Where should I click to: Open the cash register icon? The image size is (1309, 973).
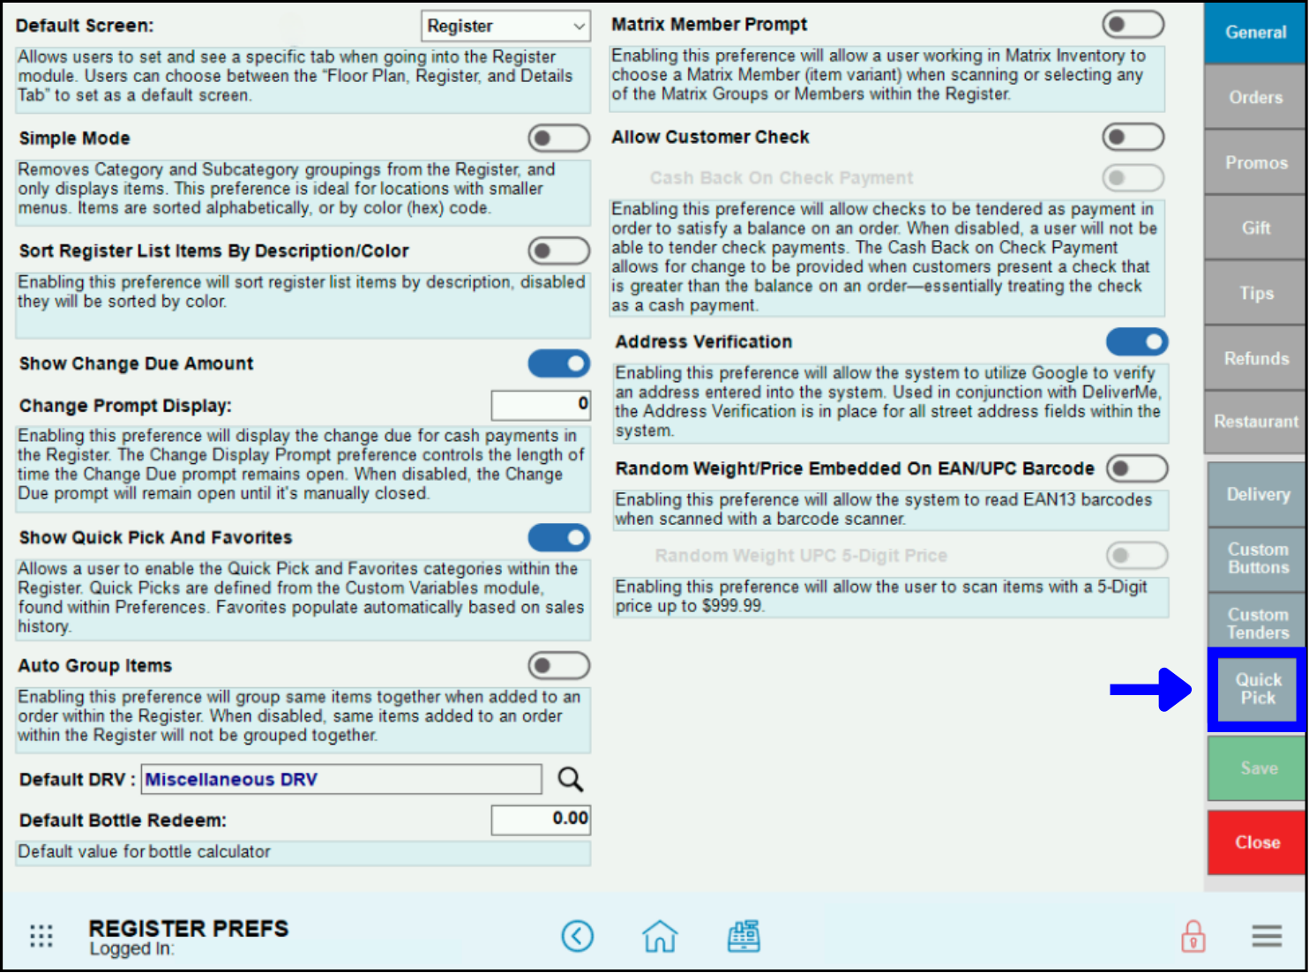tap(744, 936)
